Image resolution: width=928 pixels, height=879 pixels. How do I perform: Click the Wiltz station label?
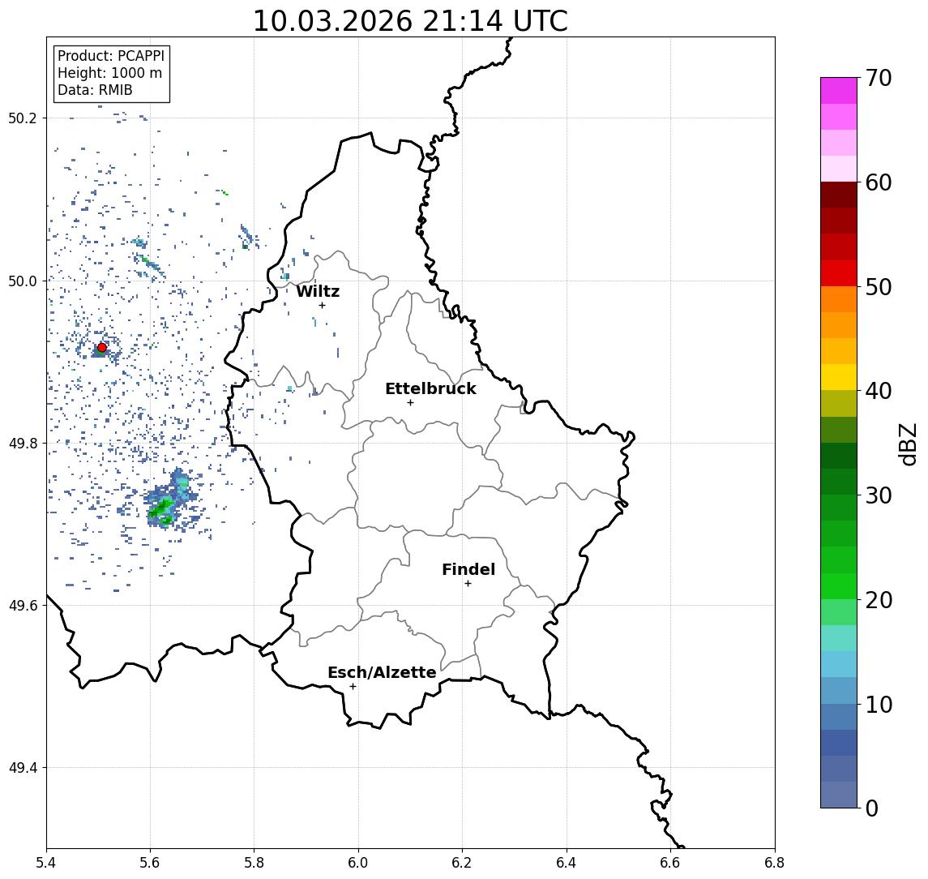point(318,291)
